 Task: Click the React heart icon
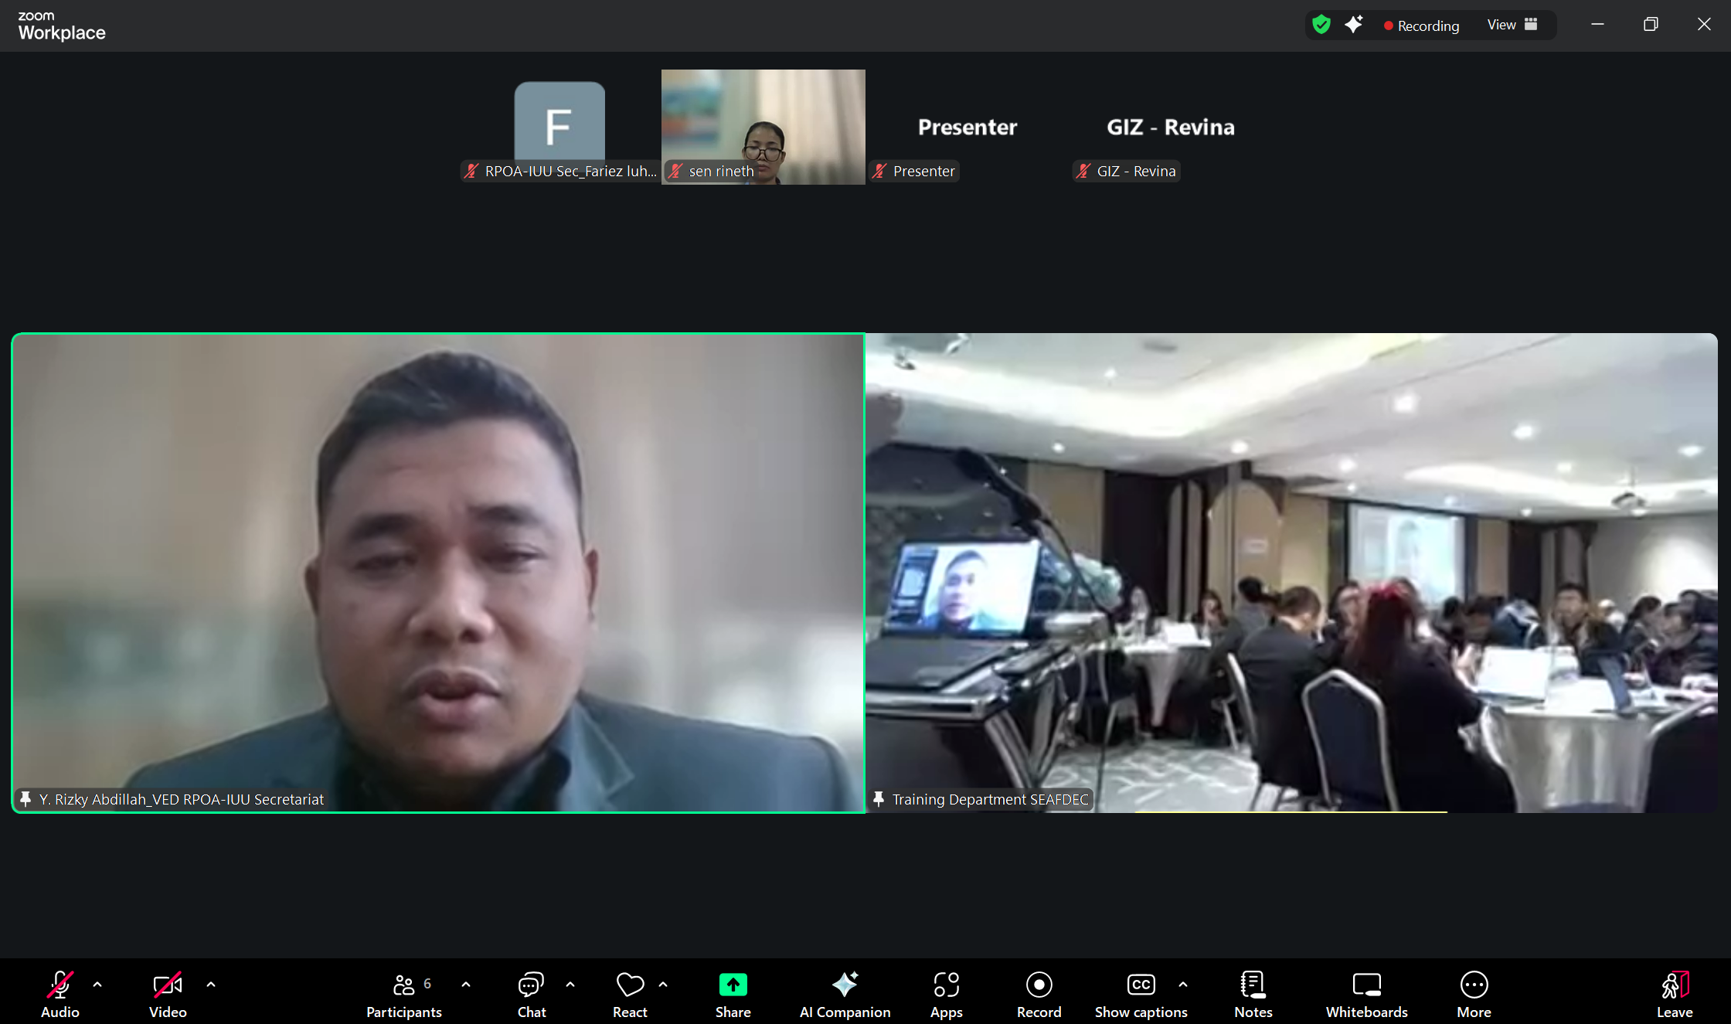(x=630, y=985)
